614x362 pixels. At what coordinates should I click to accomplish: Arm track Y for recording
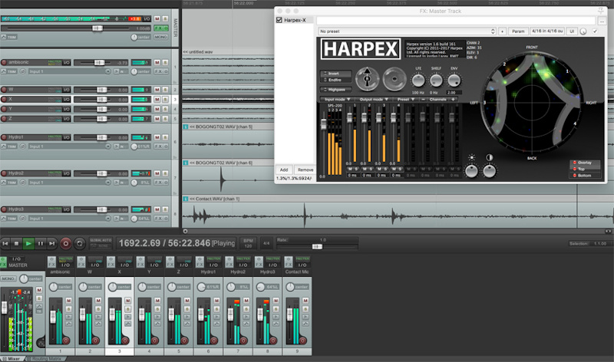pos(4,109)
